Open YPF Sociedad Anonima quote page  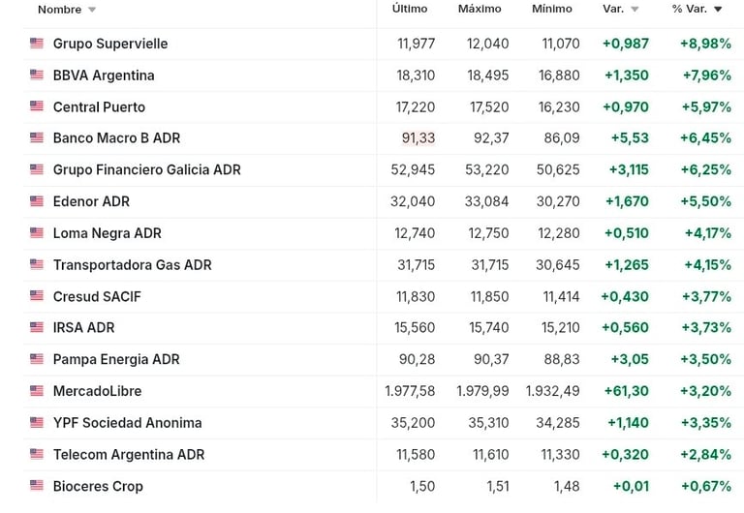(128, 422)
